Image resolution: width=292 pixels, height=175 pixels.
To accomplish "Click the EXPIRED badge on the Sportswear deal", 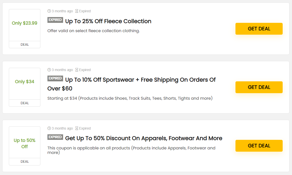I will point(55,78).
